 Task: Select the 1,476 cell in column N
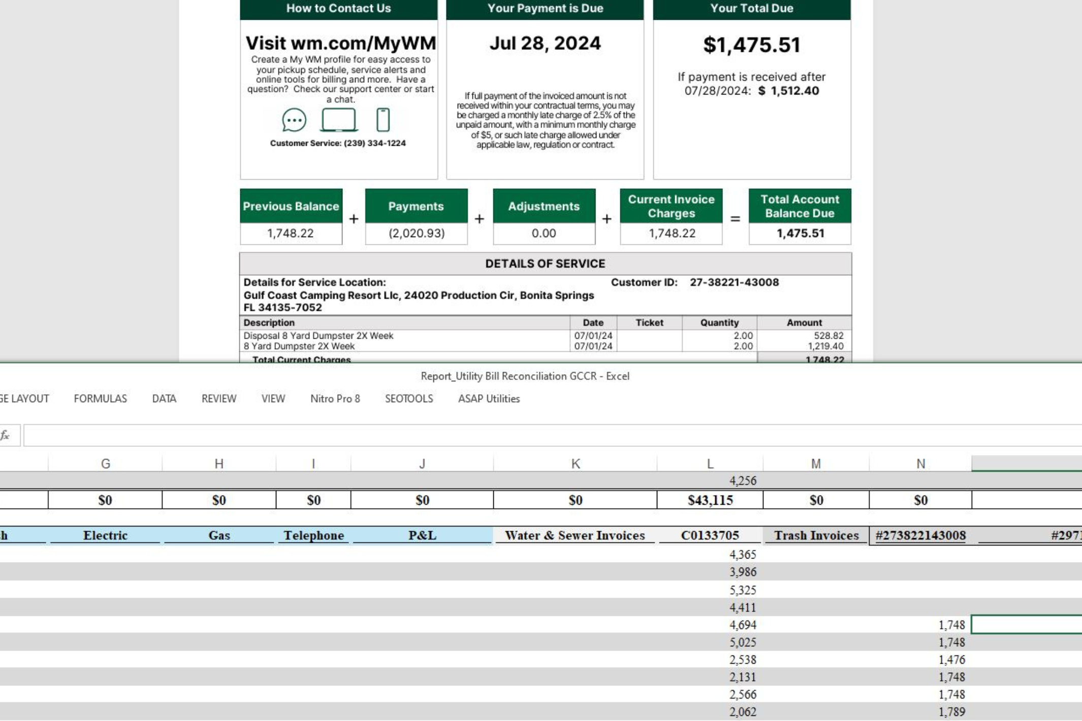click(x=920, y=660)
